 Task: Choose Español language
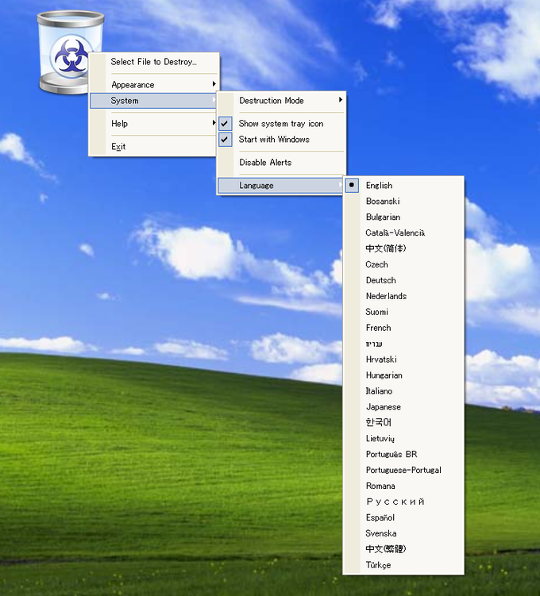pos(403,517)
